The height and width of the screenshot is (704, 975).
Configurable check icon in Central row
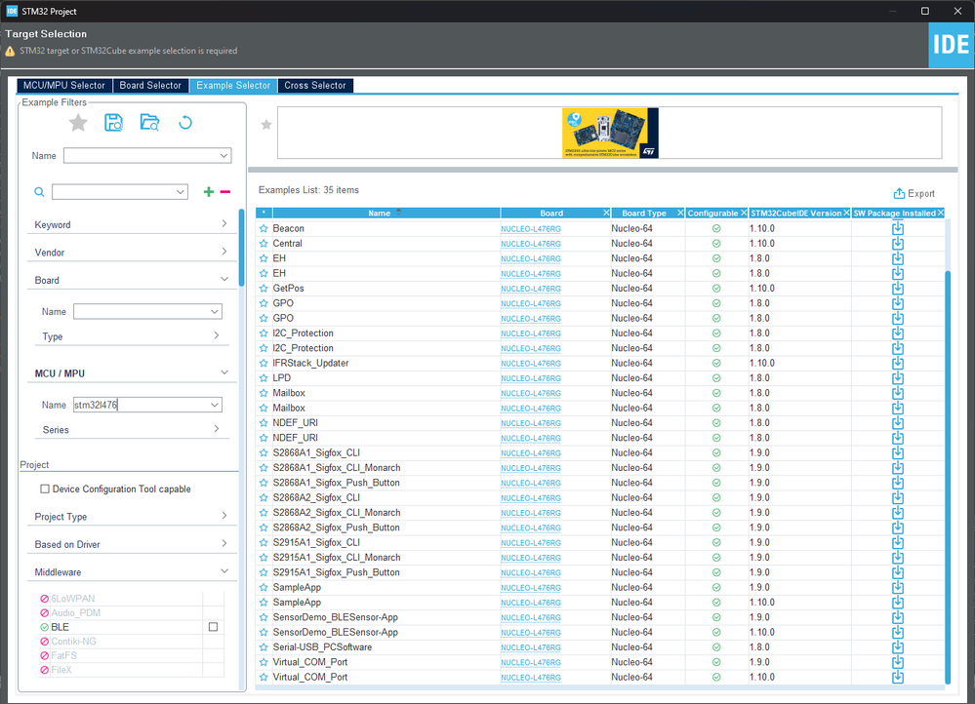point(716,244)
